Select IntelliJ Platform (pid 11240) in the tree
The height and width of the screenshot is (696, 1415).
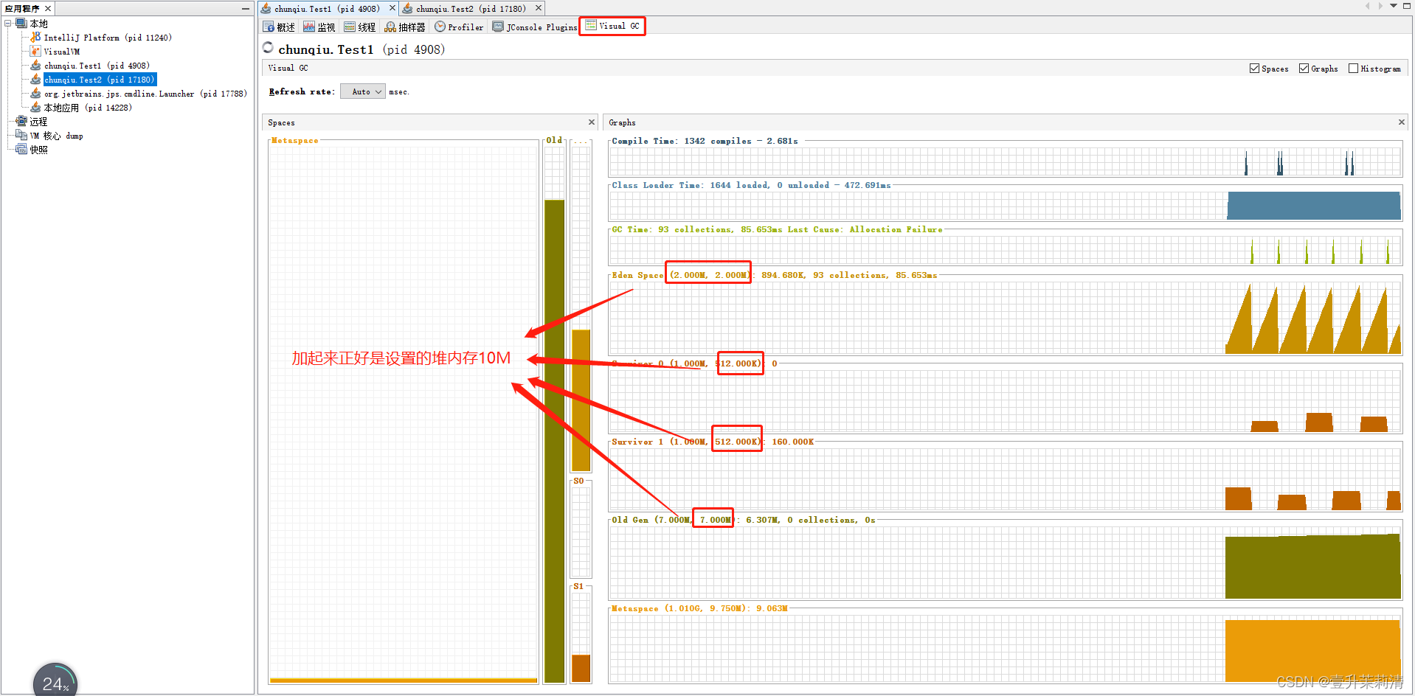tap(108, 38)
